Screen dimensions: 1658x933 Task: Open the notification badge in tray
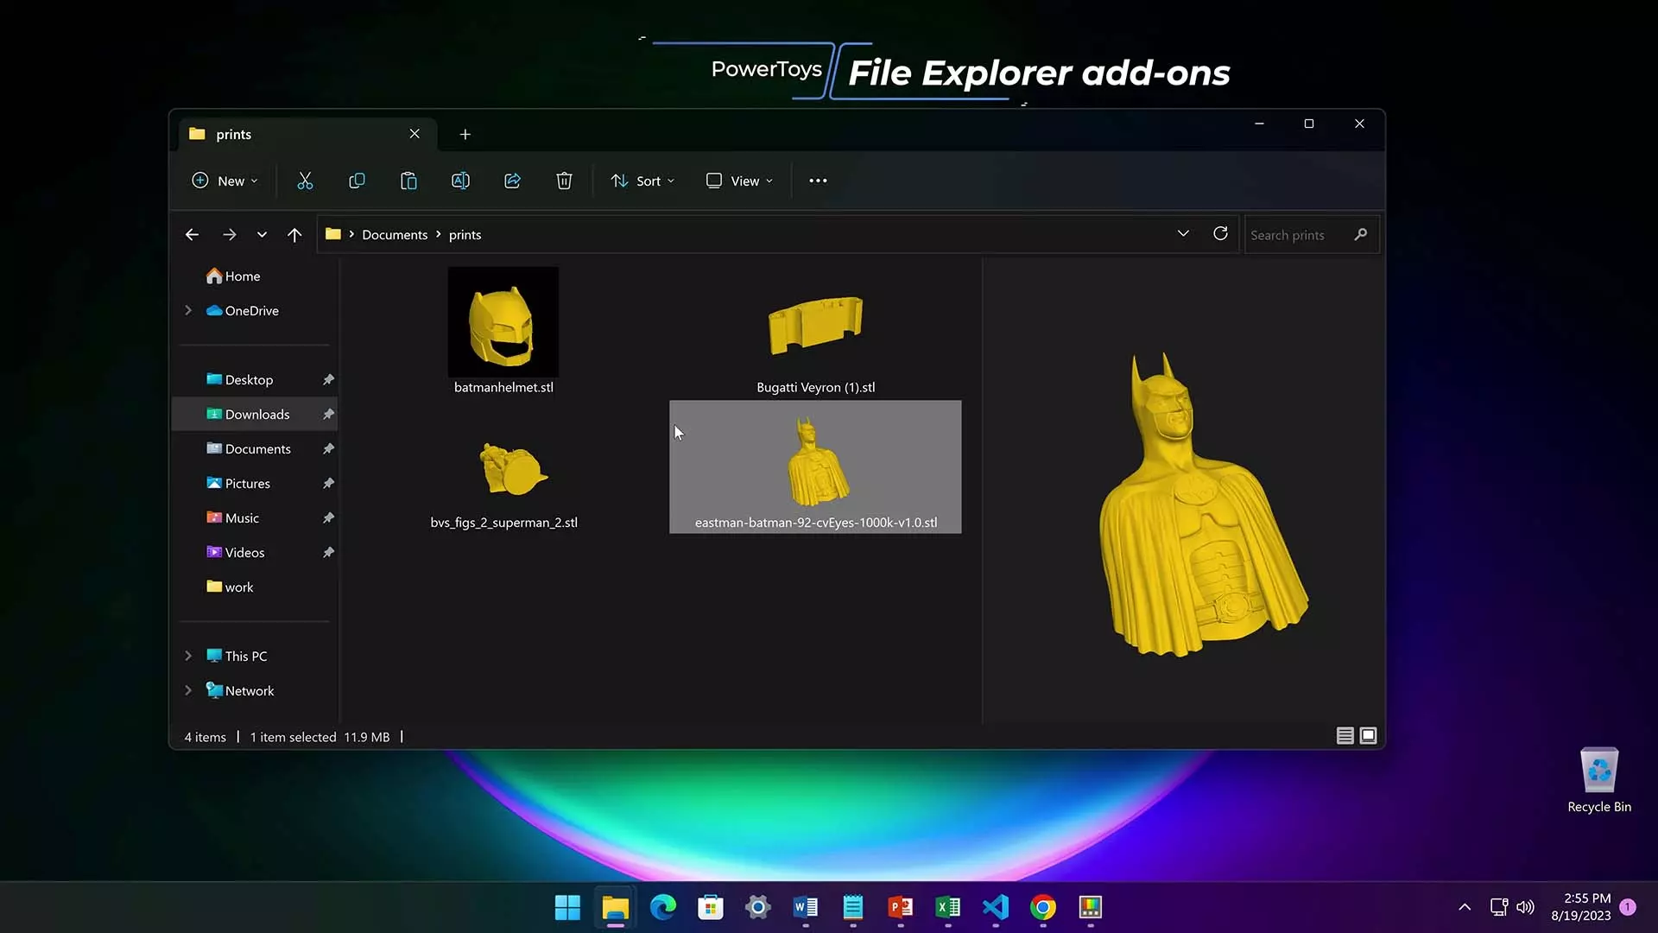(1628, 907)
